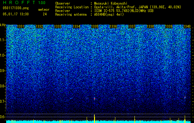The image size is (194, 123).
Task: Click the 1338 time marker
Action: [150, 26]
